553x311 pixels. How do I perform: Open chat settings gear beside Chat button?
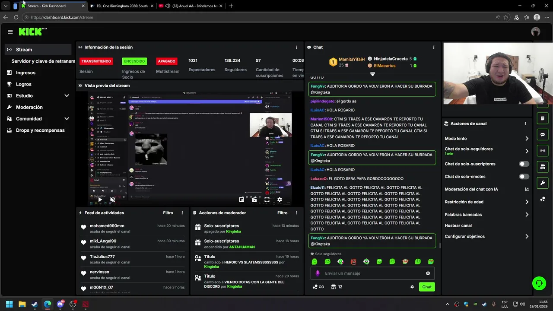(412, 287)
